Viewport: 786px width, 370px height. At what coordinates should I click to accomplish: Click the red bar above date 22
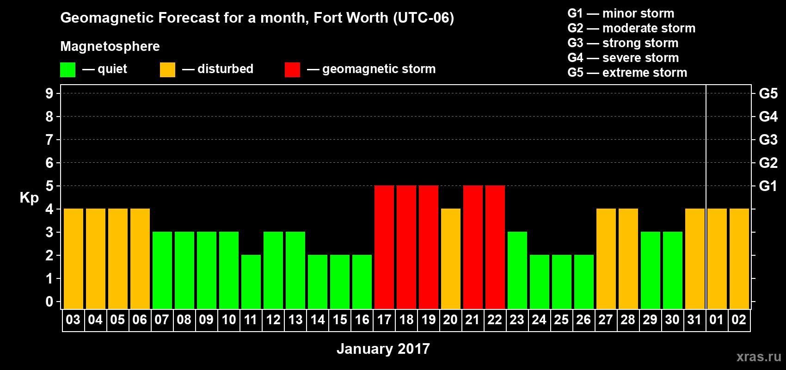tap(495, 247)
